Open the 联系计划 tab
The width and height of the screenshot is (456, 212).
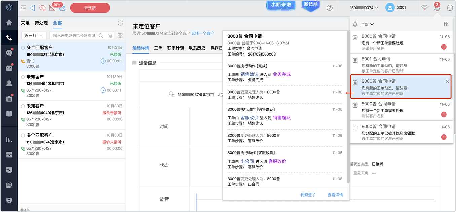176,48
